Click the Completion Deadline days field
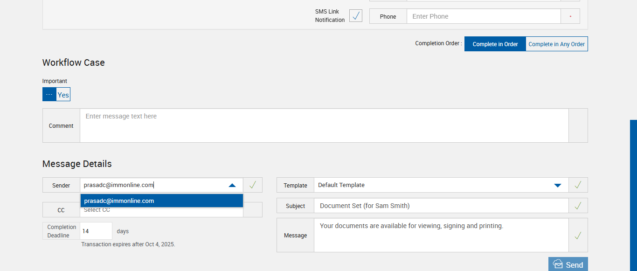Viewport: 637px width, 271px height. point(96,231)
